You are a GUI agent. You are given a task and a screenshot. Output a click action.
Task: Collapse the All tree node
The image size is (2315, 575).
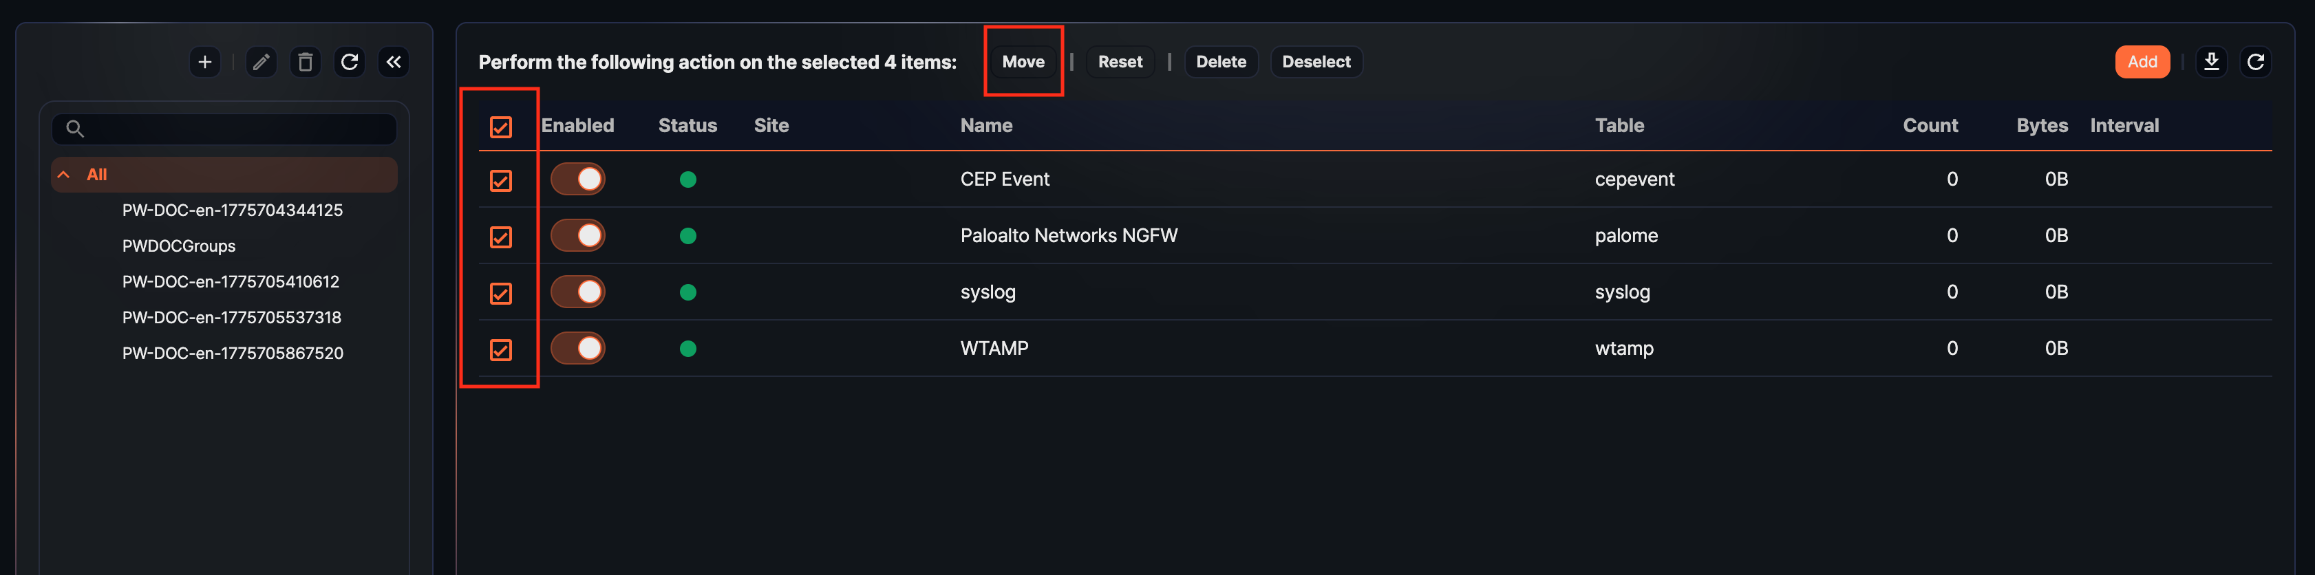[x=63, y=174]
